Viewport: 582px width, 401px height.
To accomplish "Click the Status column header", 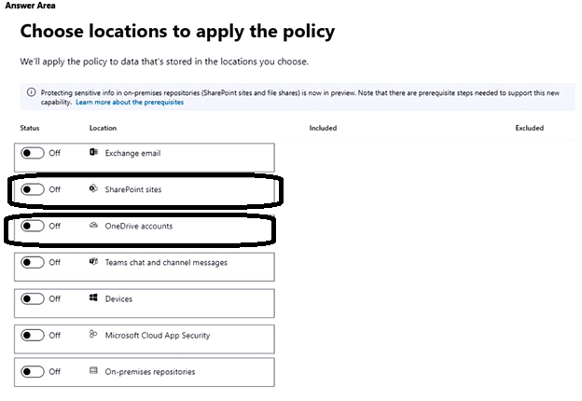I will [28, 128].
